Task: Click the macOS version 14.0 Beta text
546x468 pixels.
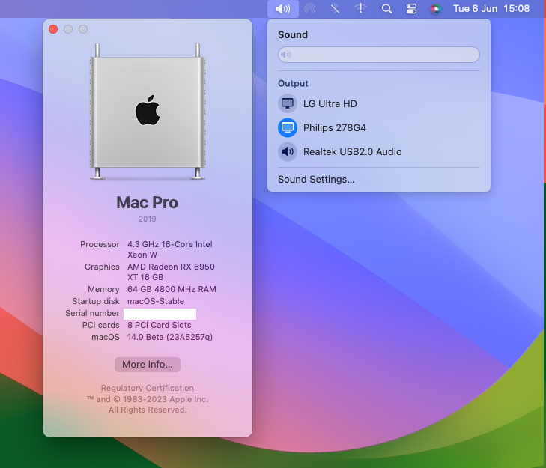Action: (x=170, y=337)
